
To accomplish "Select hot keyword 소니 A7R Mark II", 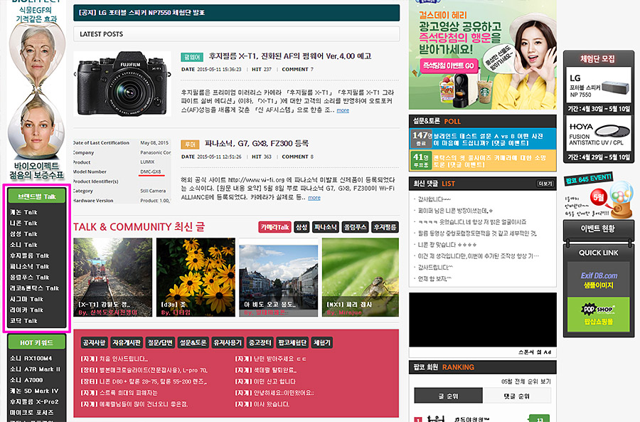I will [x=35, y=369].
